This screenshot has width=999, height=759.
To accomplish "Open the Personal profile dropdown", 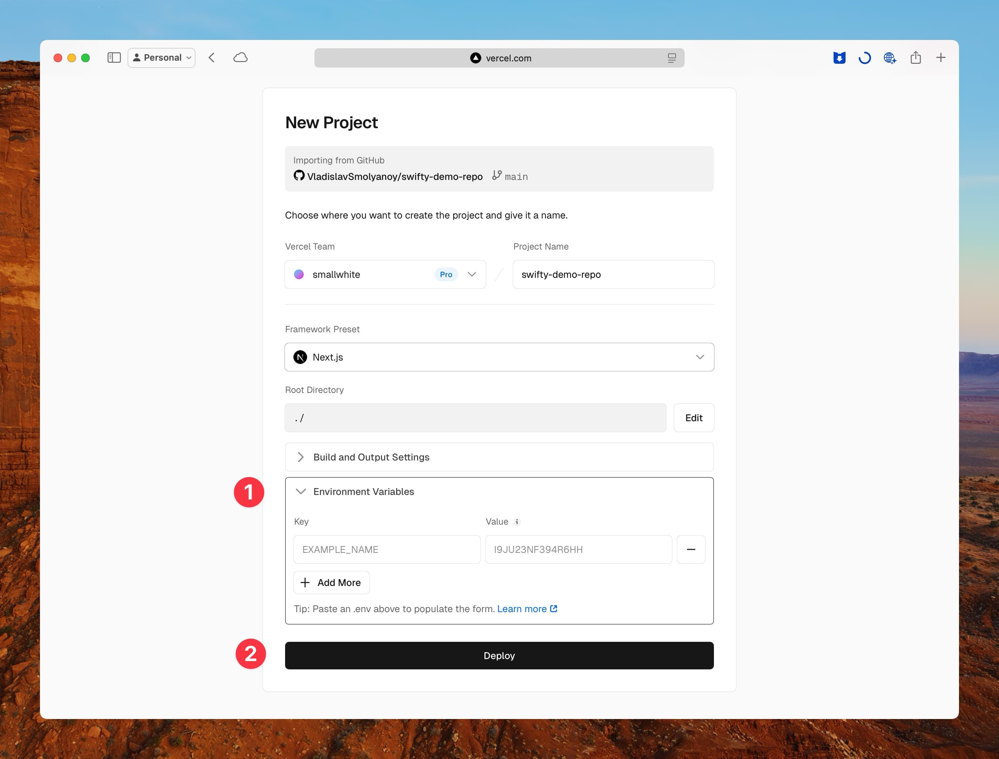I will [161, 58].
